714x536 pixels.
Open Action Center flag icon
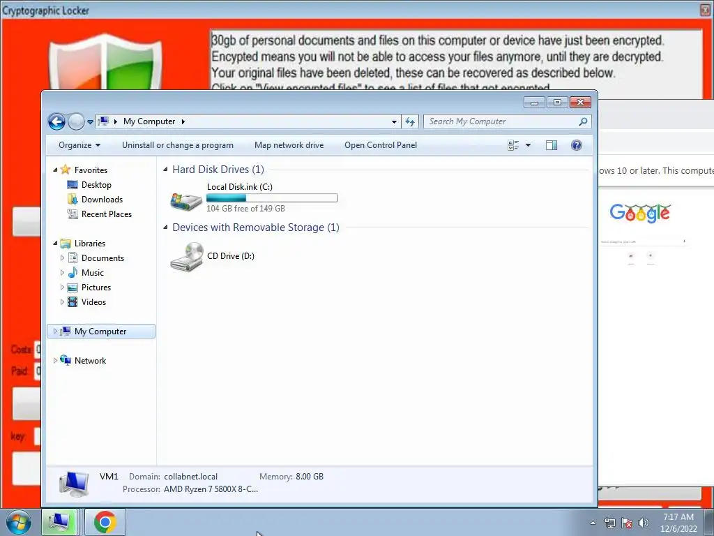point(627,523)
